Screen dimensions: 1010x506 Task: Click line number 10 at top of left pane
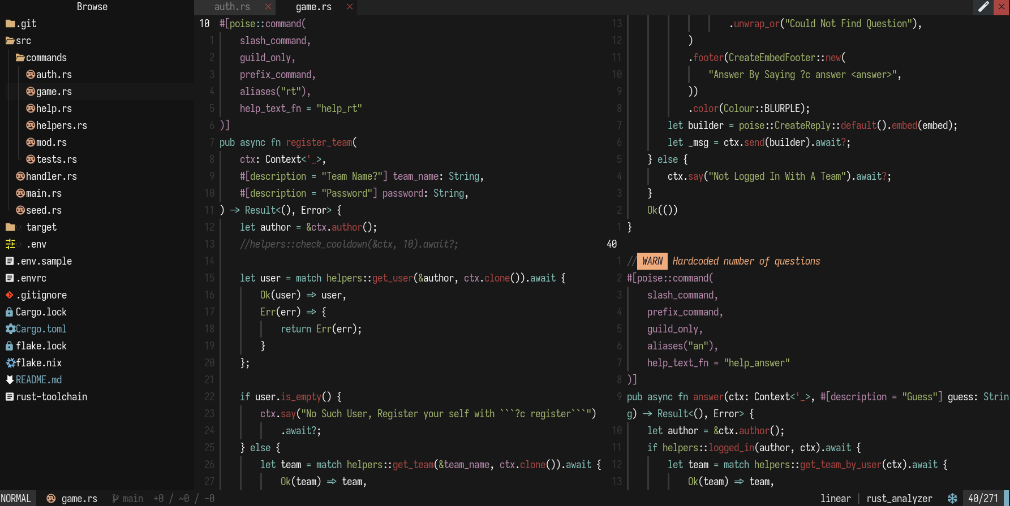point(204,24)
